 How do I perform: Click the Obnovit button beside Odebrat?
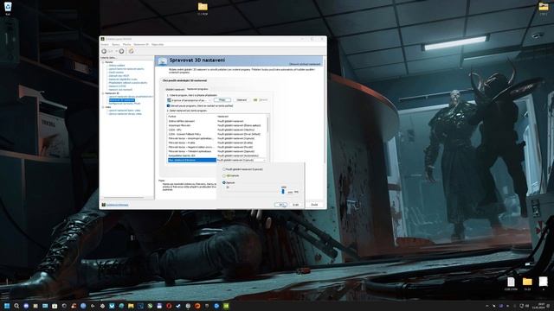[261, 100]
